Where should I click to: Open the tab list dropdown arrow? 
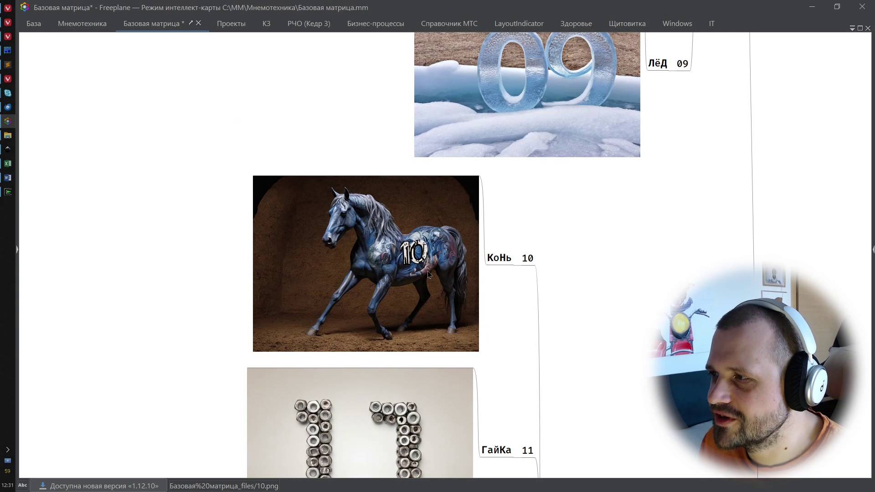(x=852, y=28)
